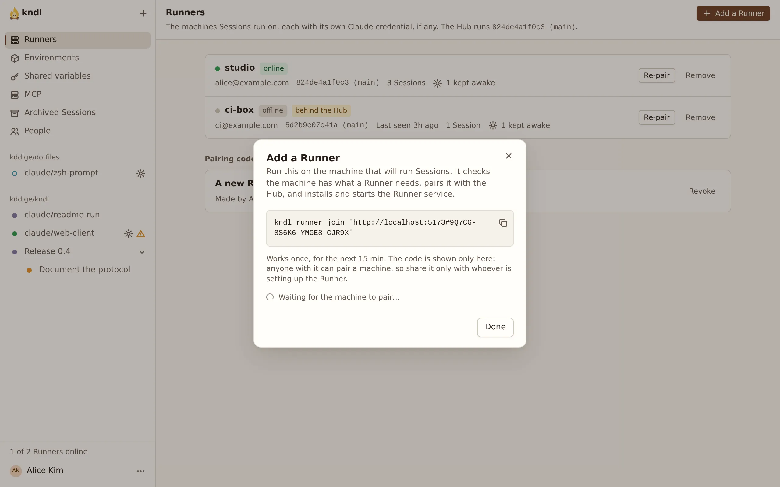Go to Shared variables
The height and width of the screenshot is (487, 780).
tap(78, 76)
